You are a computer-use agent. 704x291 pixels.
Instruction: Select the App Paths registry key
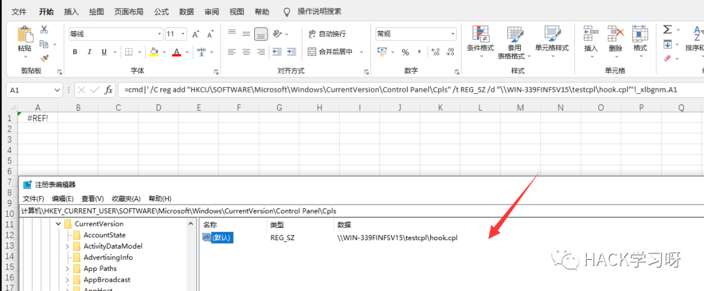(x=100, y=269)
